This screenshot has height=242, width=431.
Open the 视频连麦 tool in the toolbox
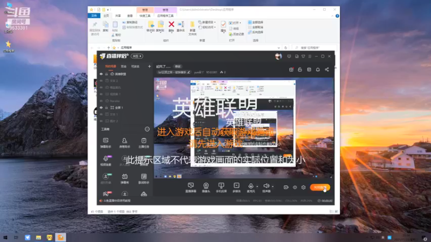(106, 161)
